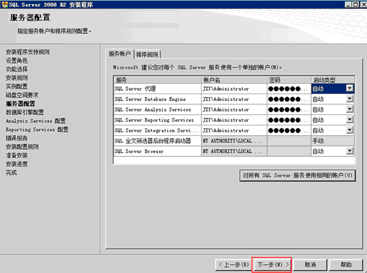
Task: Select the SQL Server Browser service row
Action: [x=234, y=151]
